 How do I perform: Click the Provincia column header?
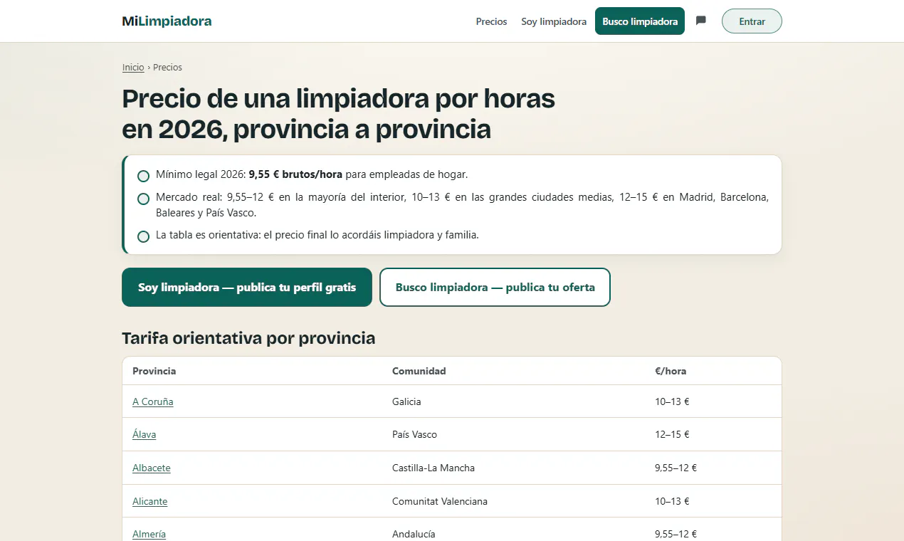coord(154,371)
